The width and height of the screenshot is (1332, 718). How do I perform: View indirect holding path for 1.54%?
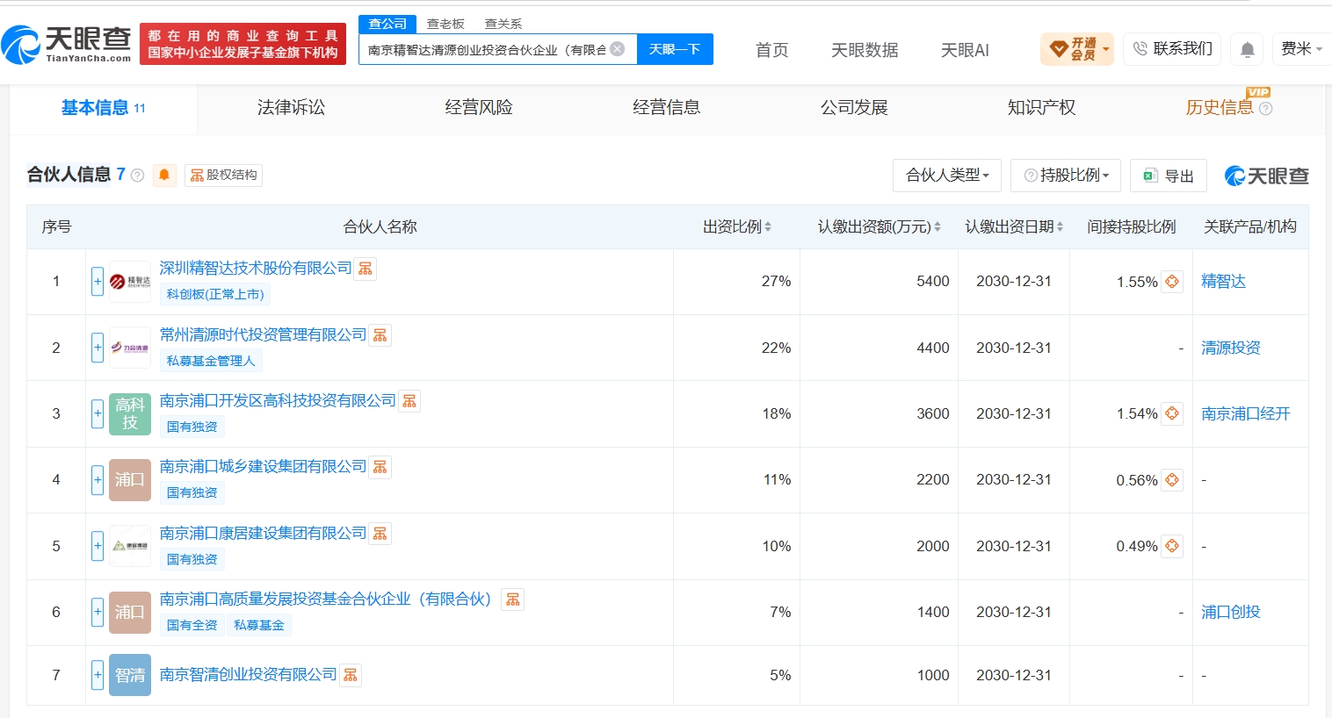pyautogui.click(x=1172, y=413)
